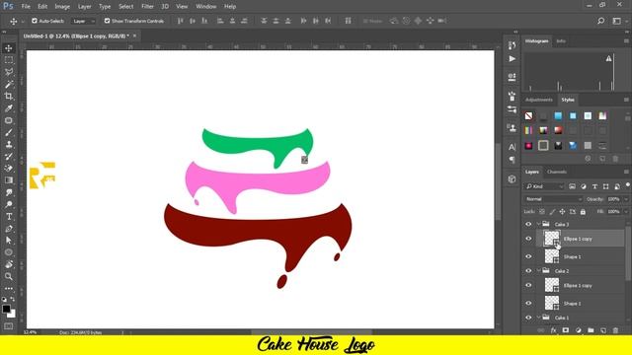Hide Ellipse 1 copy in Cake 3
632x355 pixels.
point(528,239)
